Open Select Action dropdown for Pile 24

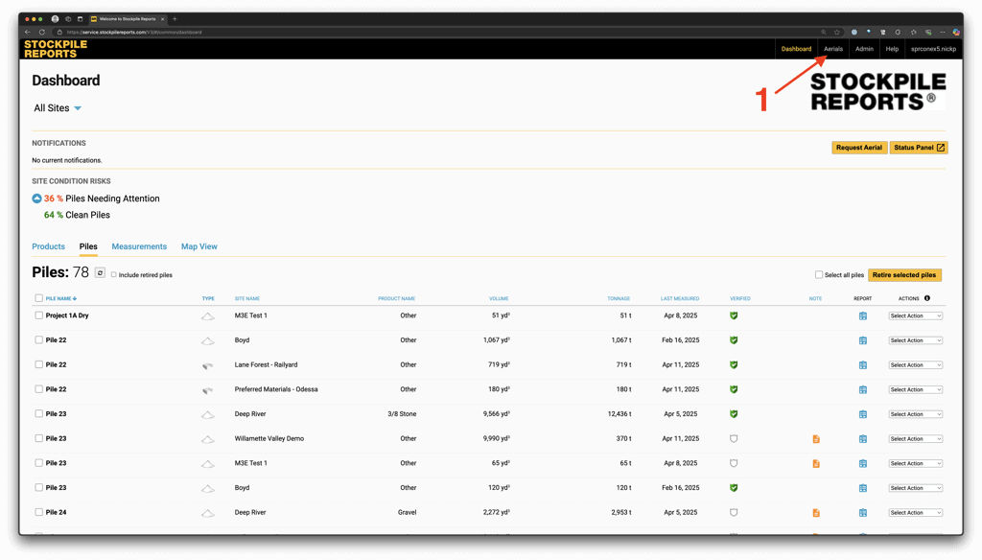coord(915,513)
